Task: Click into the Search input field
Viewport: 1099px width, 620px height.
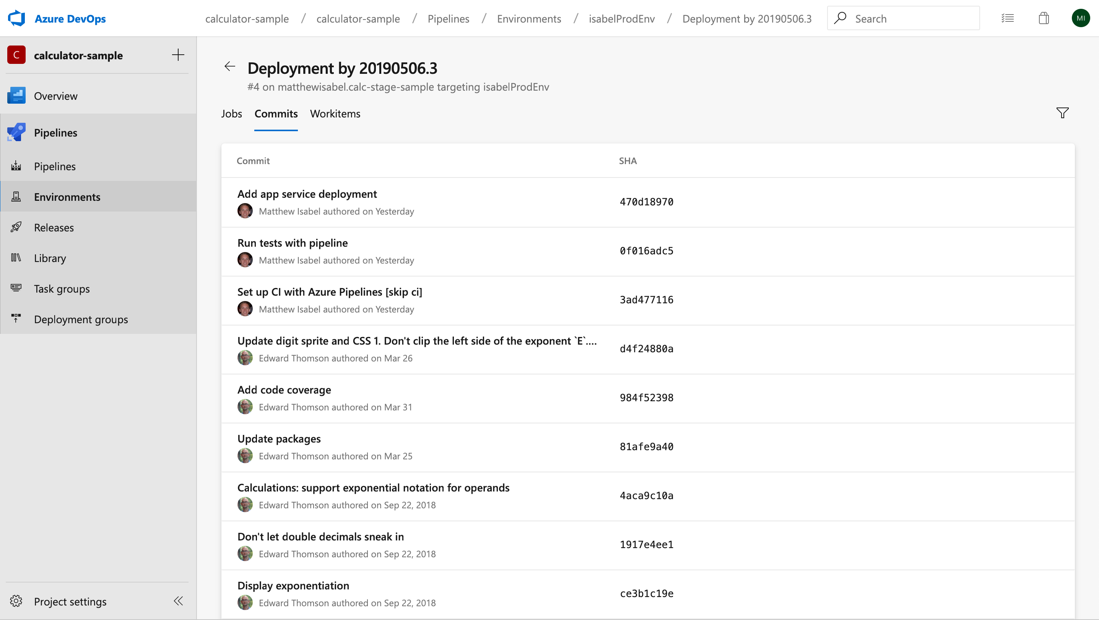Action: (x=903, y=18)
